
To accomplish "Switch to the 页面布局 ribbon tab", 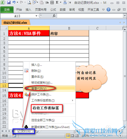I will click(41, 10).
